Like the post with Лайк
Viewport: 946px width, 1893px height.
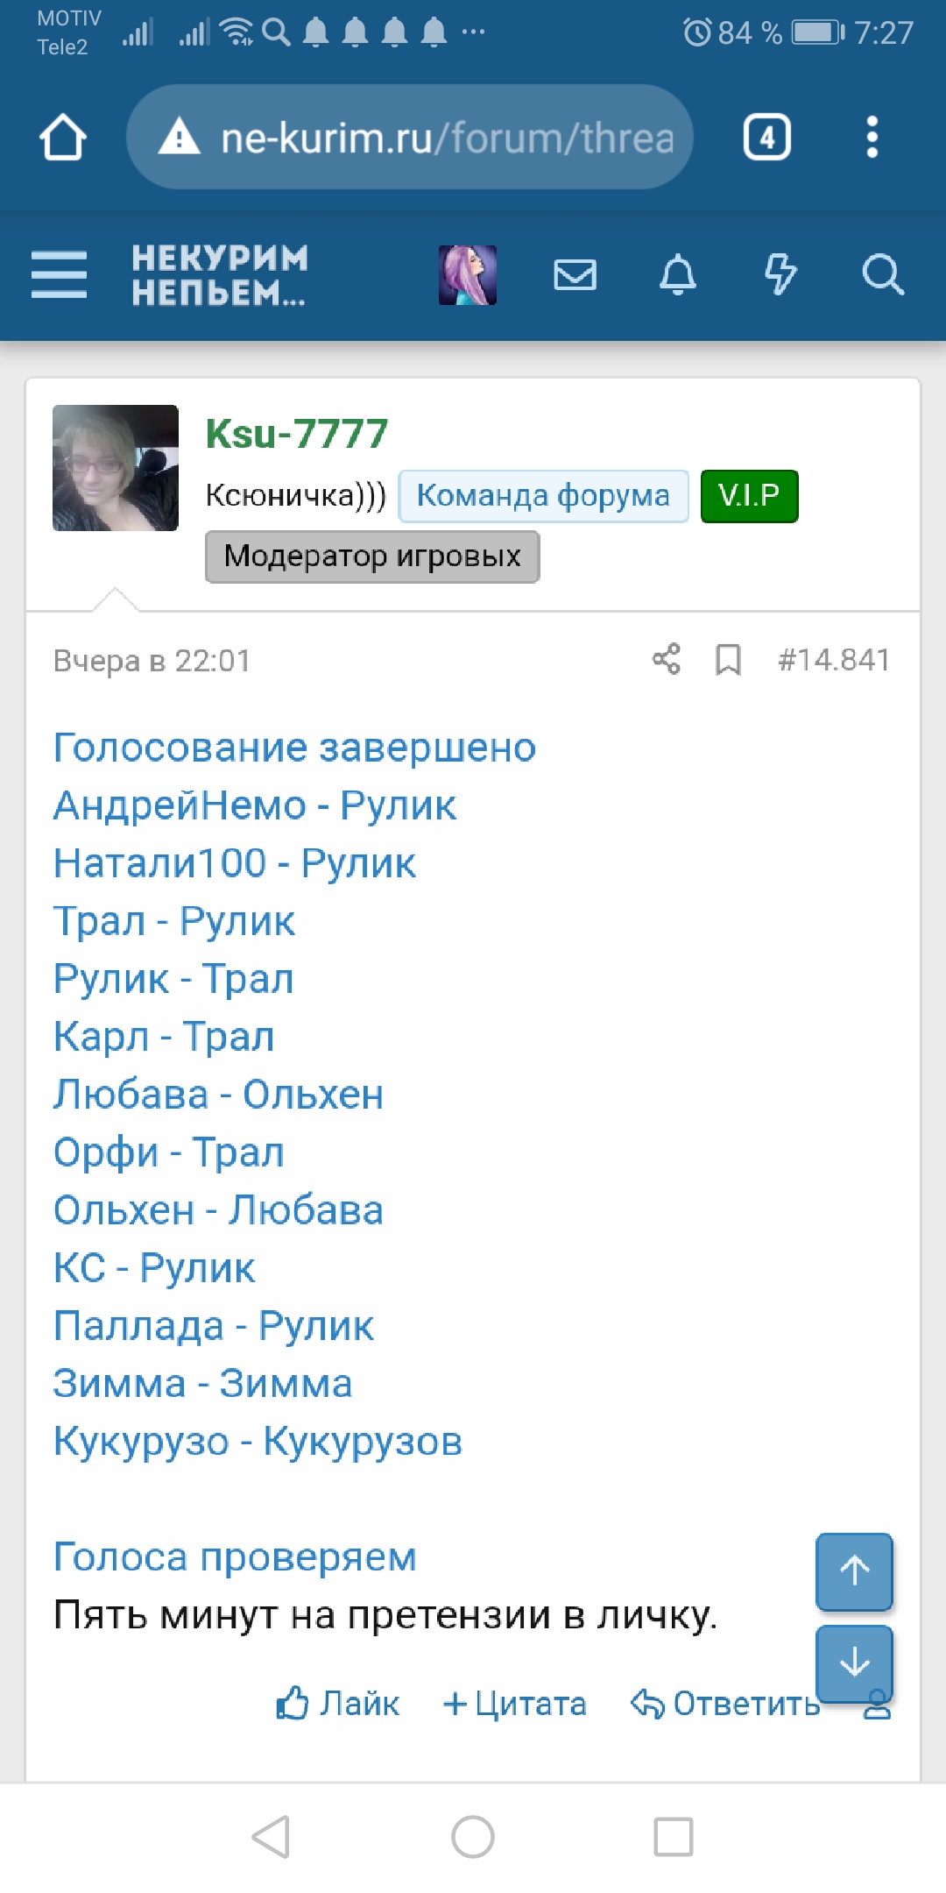[x=338, y=1704]
